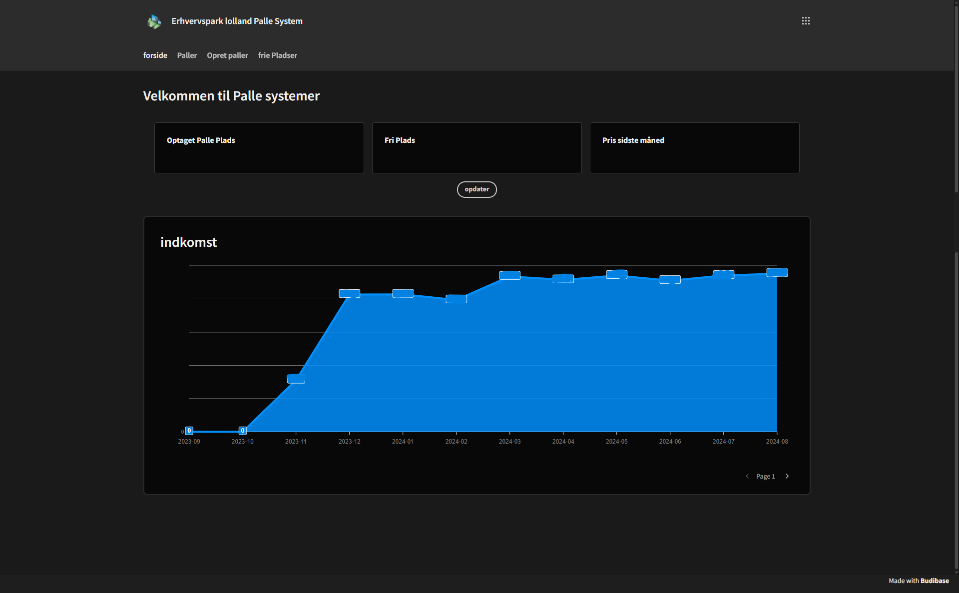This screenshot has height=593, width=959.
Task: Select the Optaget Palle Plads card
Action: coord(259,148)
